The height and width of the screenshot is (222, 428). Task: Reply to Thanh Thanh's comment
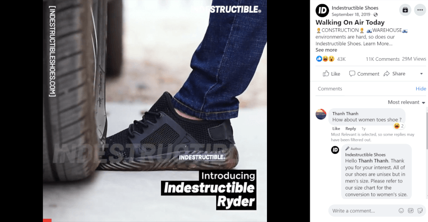(x=350, y=129)
